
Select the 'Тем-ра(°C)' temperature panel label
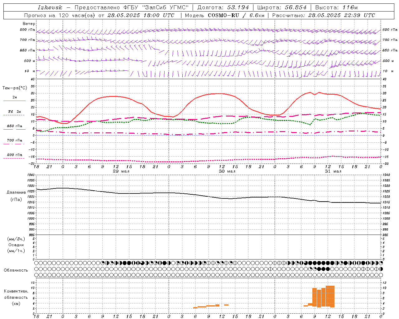tap(15, 88)
